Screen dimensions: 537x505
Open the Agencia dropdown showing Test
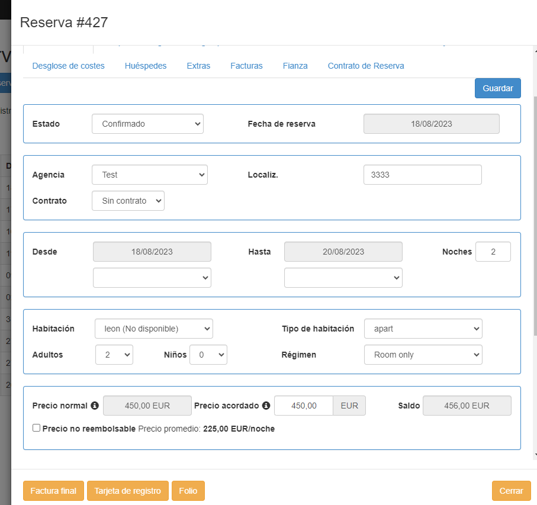click(150, 175)
